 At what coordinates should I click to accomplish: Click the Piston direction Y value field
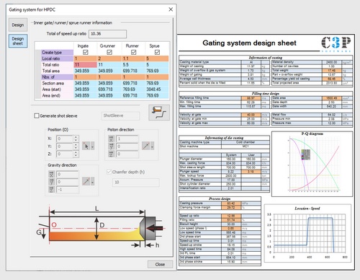coord(127,146)
